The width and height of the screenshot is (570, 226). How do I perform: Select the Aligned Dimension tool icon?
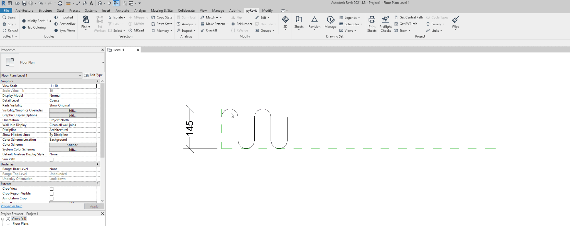(78, 3)
